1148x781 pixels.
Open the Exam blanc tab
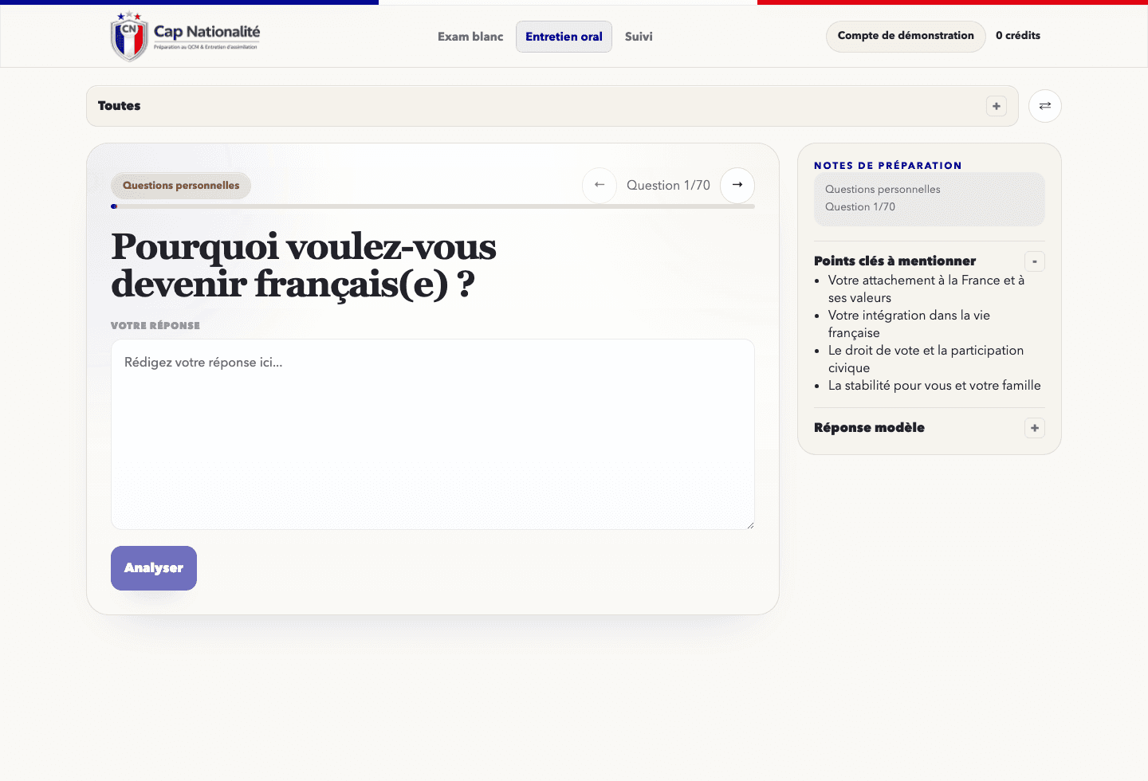(x=470, y=37)
